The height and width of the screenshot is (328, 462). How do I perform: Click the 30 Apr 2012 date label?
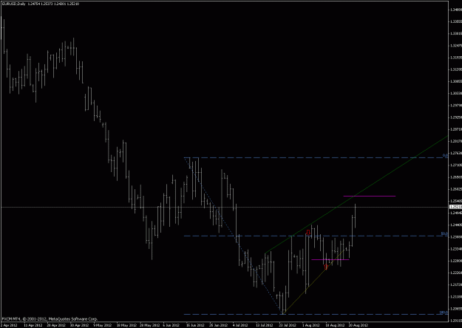coord(79,325)
